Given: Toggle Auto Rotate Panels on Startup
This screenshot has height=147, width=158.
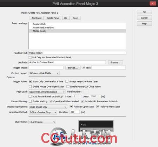Looking at the screenshot, I should [x=30, y=96].
